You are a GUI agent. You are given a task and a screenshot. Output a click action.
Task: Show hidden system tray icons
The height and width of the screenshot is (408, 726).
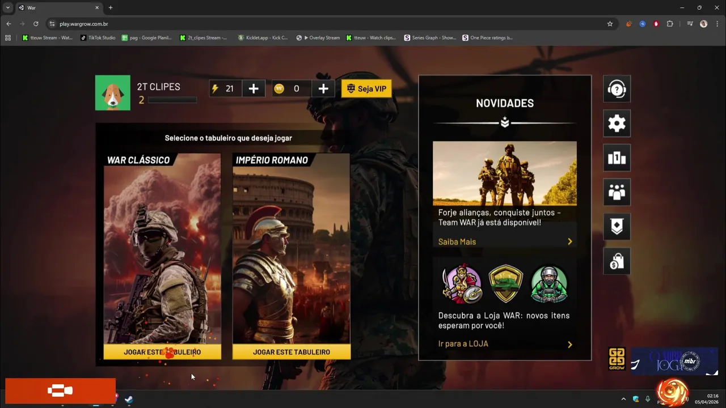click(x=623, y=399)
